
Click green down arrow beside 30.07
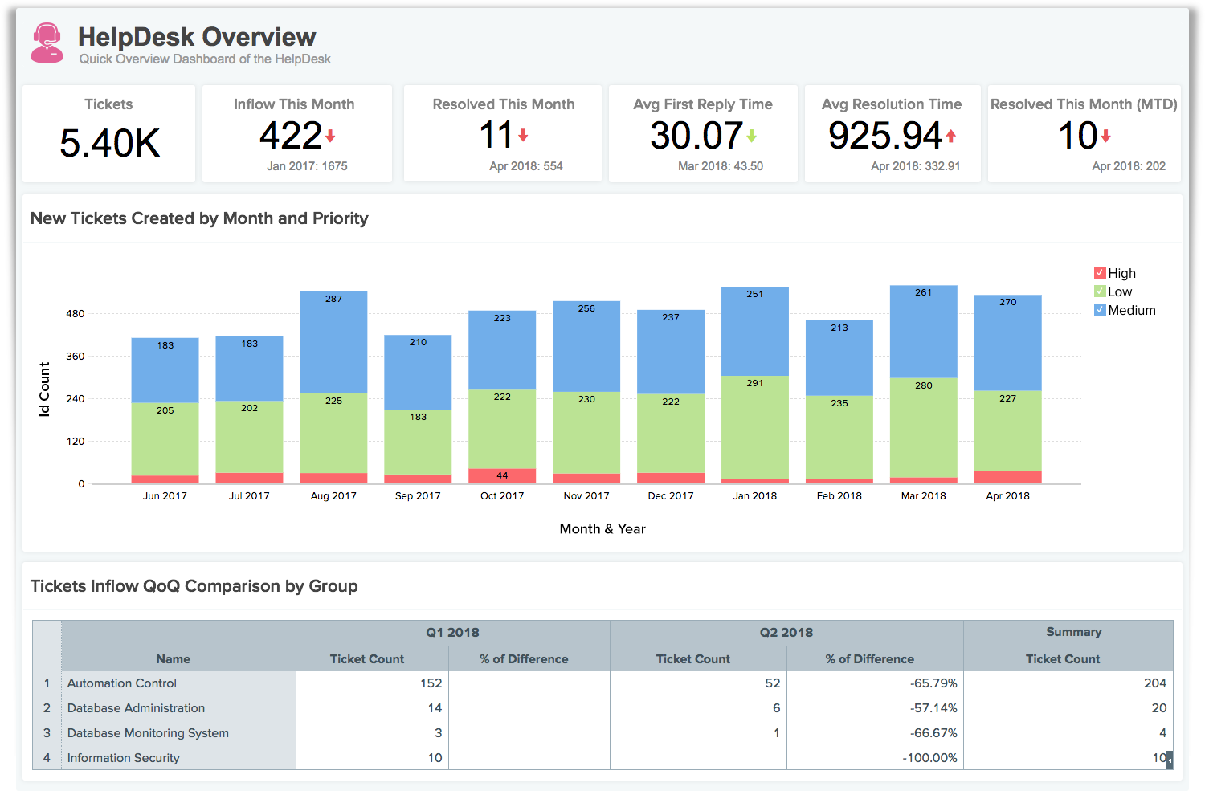coord(751,136)
